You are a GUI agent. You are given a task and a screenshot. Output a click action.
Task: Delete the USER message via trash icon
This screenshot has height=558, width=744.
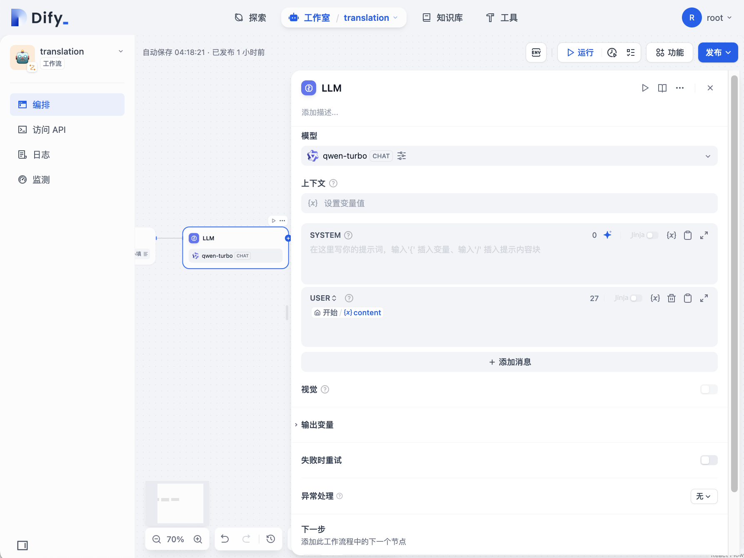tap(671, 298)
